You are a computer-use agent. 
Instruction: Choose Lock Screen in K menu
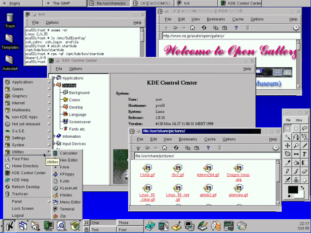27,208
